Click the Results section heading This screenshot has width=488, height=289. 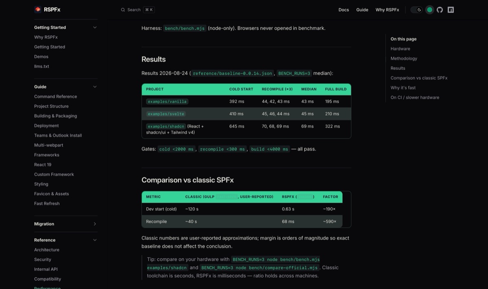pos(154,59)
